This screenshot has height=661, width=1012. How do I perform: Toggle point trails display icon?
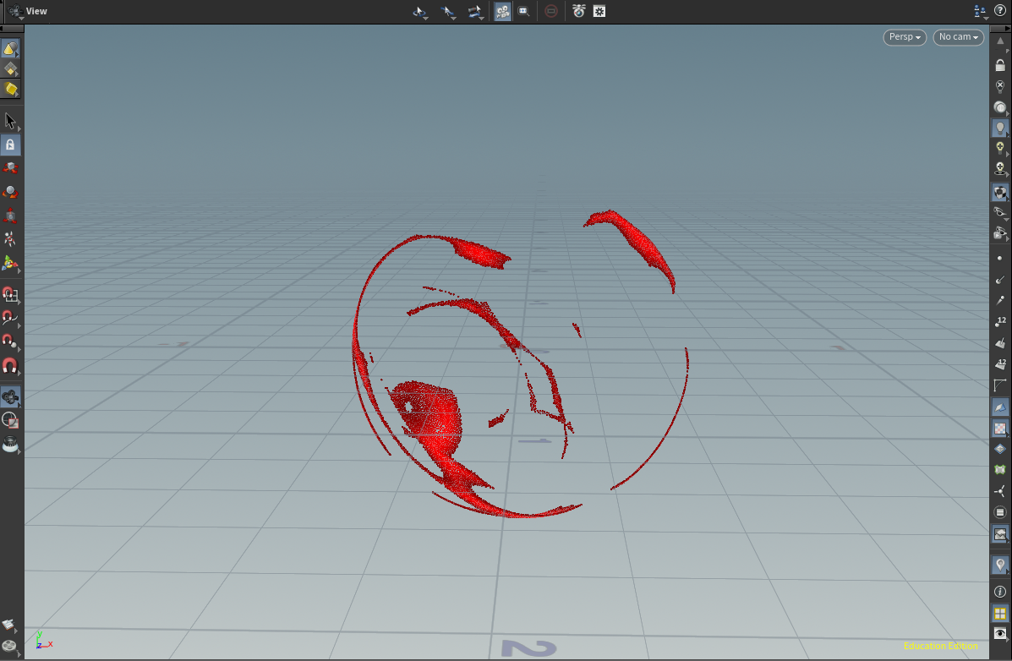(x=1000, y=301)
